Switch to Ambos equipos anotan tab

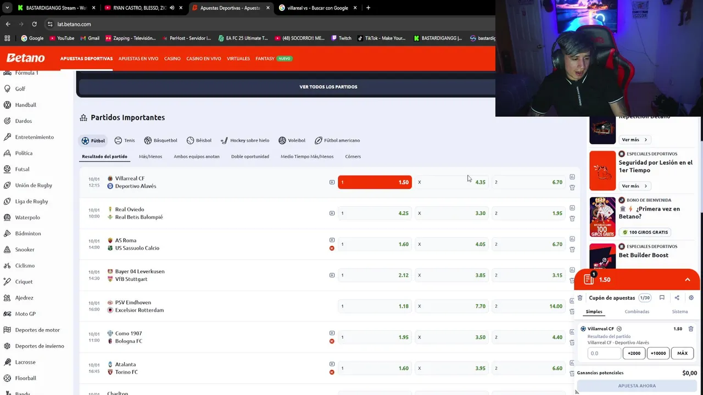(197, 156)
